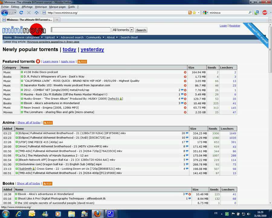Open the Register link

click(235, 25)
